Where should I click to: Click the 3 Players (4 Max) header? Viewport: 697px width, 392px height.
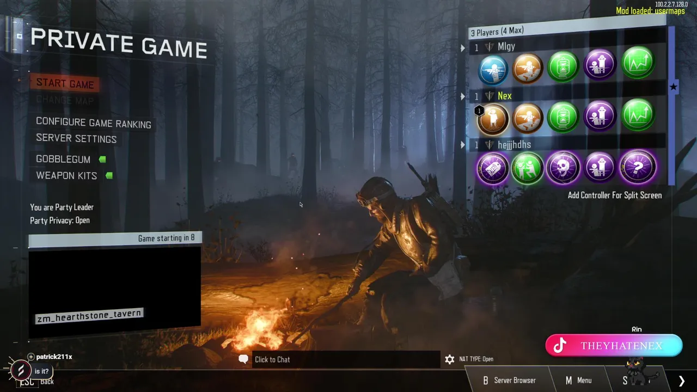tap(497, 31)
